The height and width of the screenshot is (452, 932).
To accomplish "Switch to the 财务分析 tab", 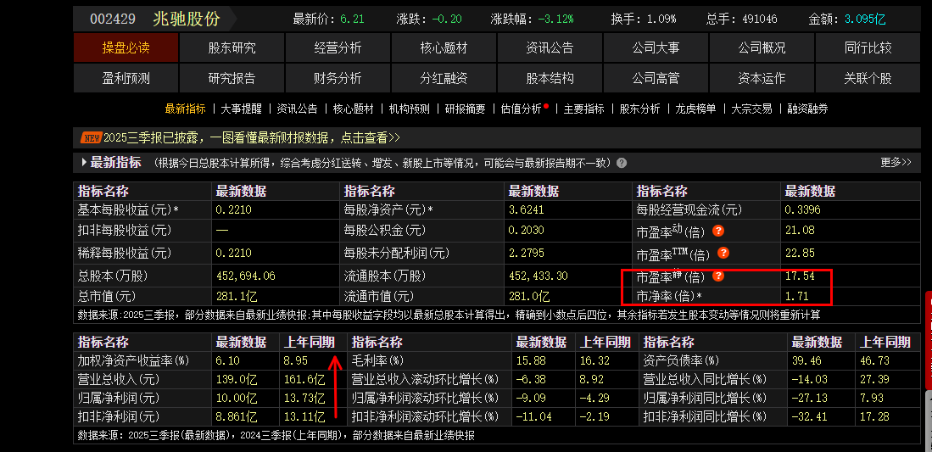I will point(338,78).
